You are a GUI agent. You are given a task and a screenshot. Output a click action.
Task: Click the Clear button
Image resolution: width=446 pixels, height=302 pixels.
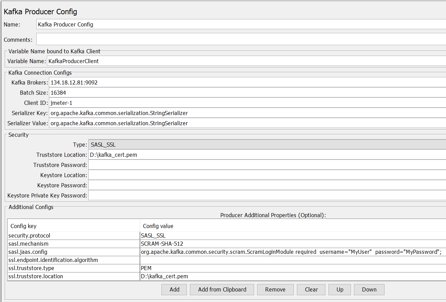click(x=311, y=289)
